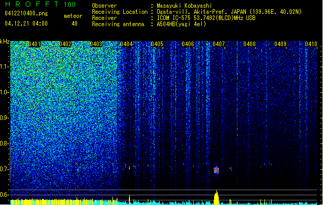Select observer name Masayuki Kobayashi

(184, 6)
